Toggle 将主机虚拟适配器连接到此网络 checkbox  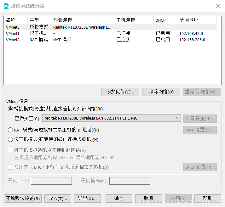10,150
